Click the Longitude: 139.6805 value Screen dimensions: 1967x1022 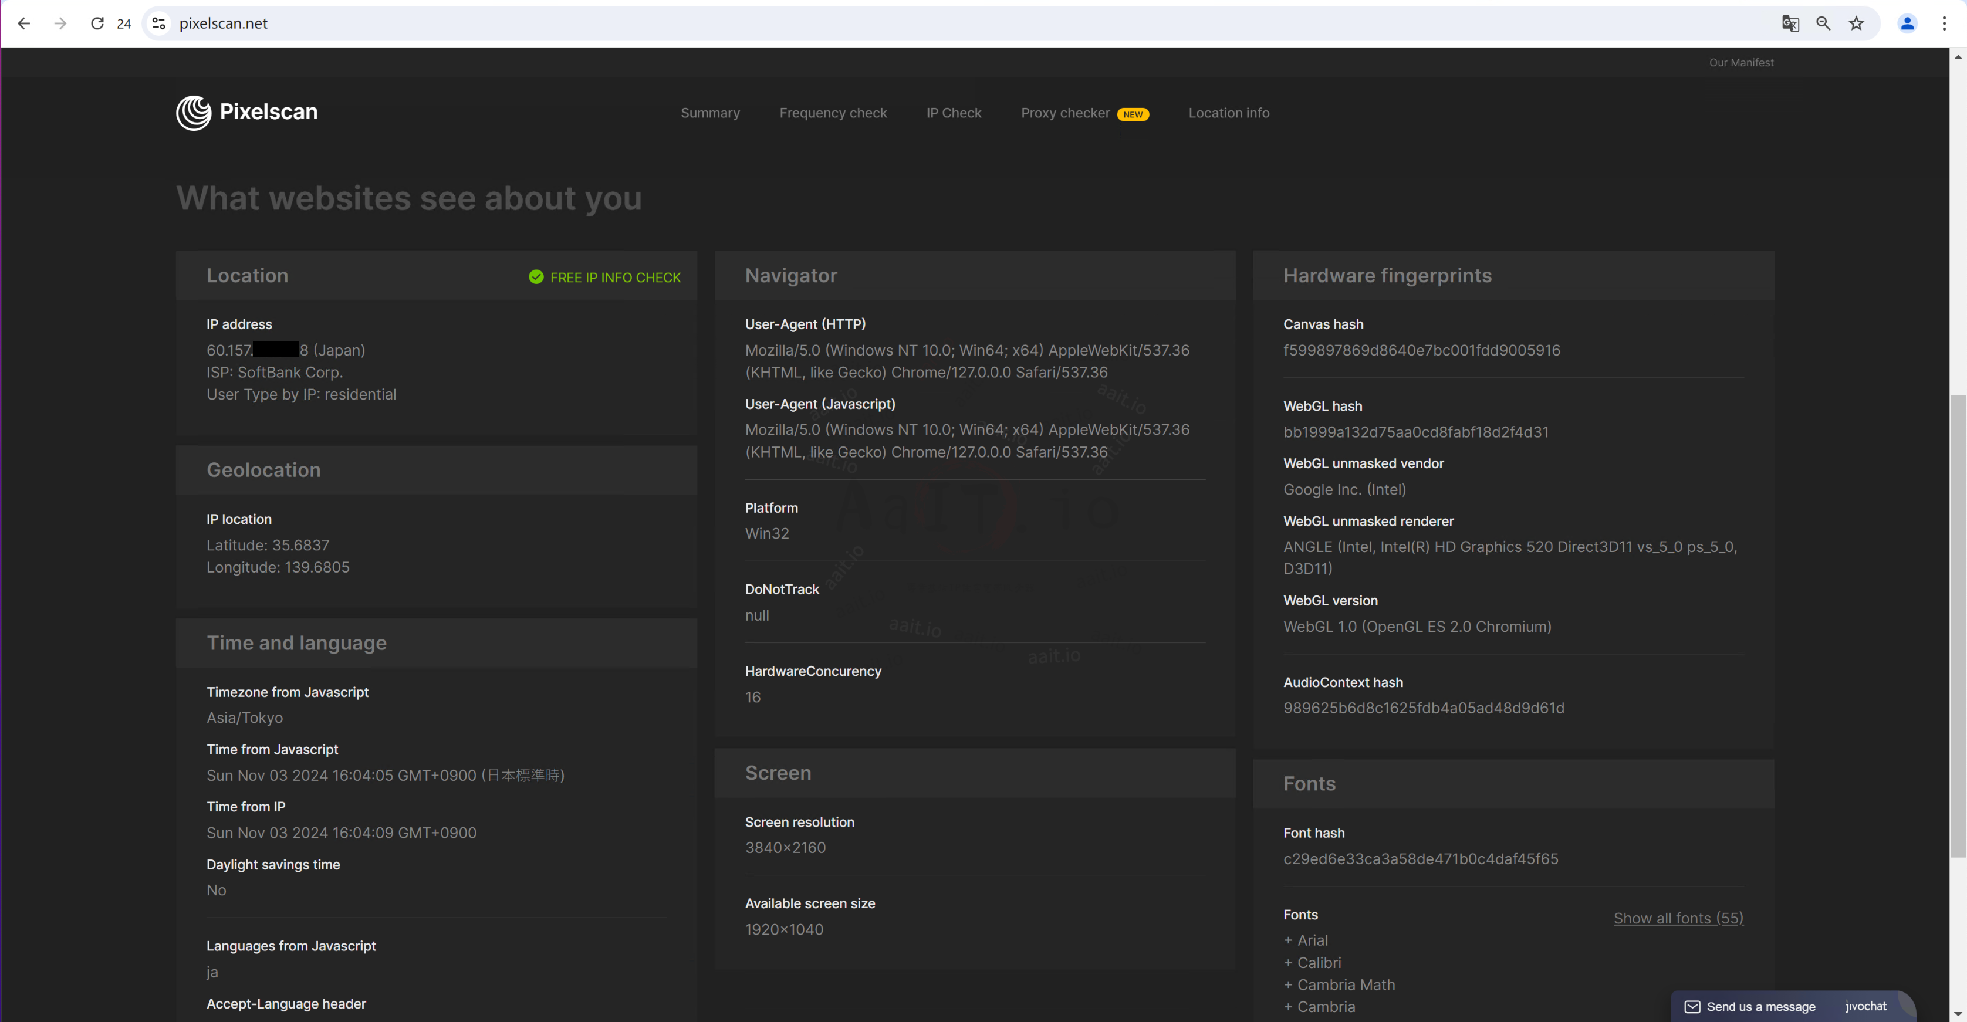[277, 567]
